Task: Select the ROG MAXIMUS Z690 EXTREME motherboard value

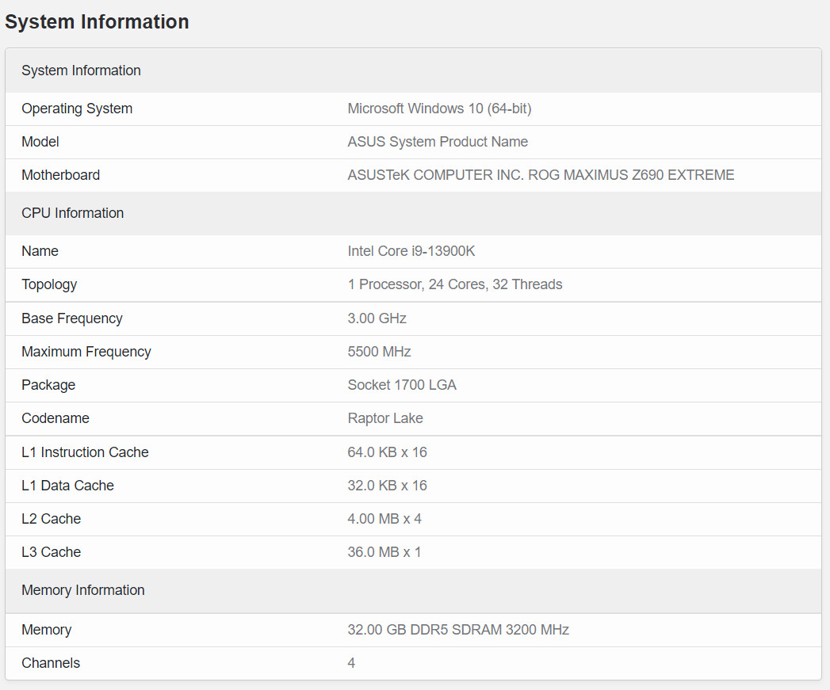Action: (541, 175)
